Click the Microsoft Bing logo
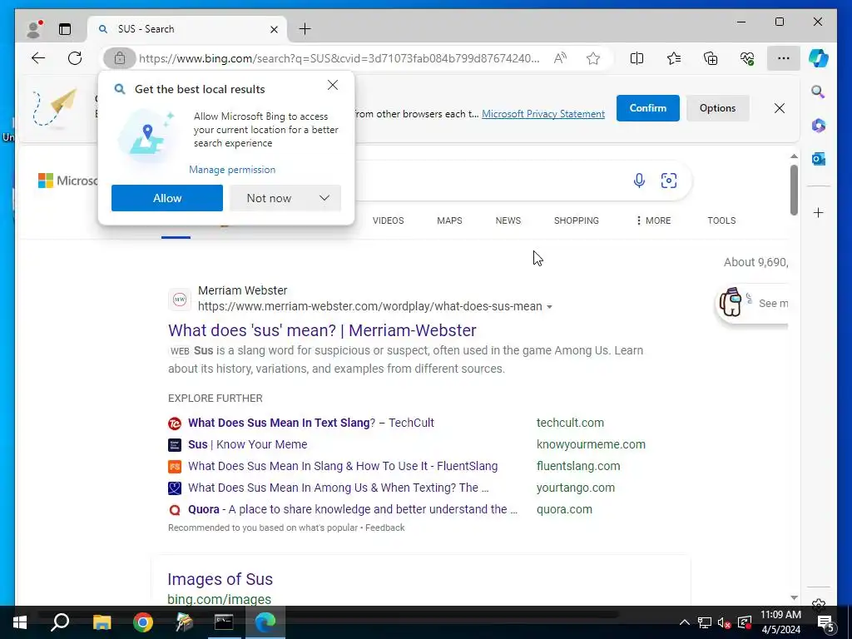The height and width of the screenshot is (639, 852). pos(67,181)
